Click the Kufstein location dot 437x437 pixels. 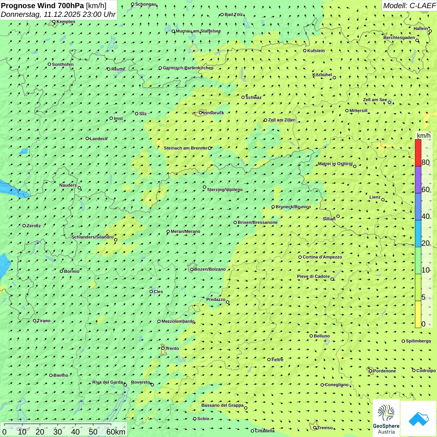[x=305, y=51]
